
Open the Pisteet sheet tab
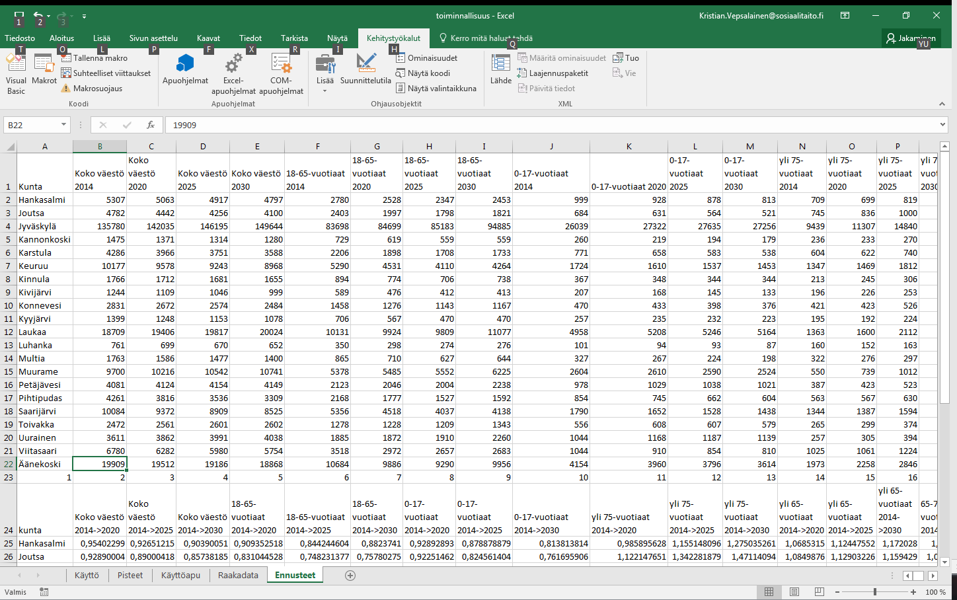pyautogui.click(x=130, y=575)
